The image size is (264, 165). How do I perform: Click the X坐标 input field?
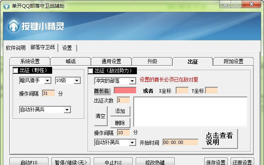click(182, 90)
